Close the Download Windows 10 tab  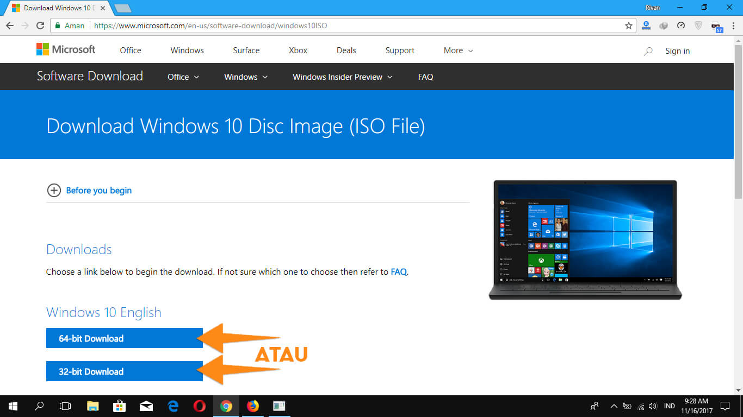(x=103, y=8)
